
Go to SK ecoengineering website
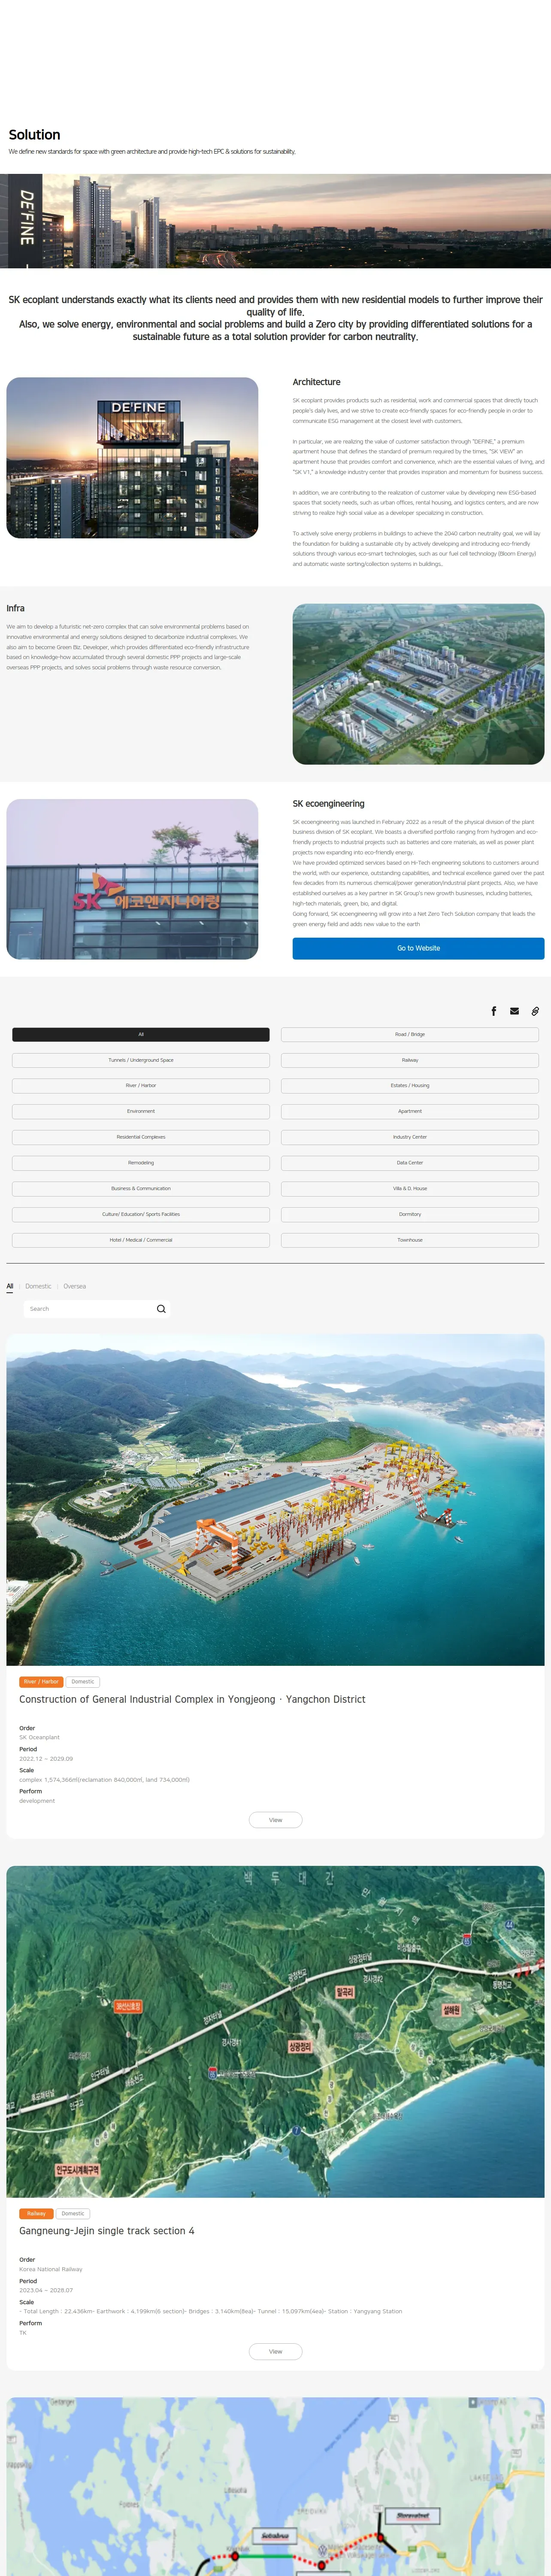point(418,948)
